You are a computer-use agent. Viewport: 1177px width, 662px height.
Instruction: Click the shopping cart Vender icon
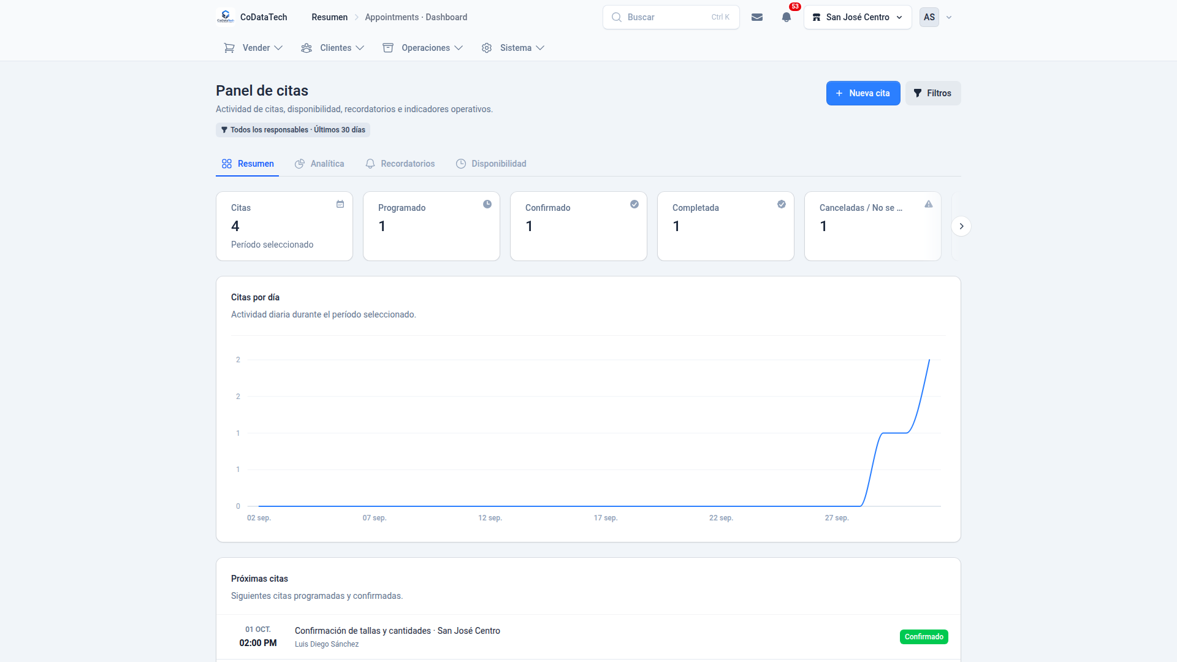click(229, 48)
